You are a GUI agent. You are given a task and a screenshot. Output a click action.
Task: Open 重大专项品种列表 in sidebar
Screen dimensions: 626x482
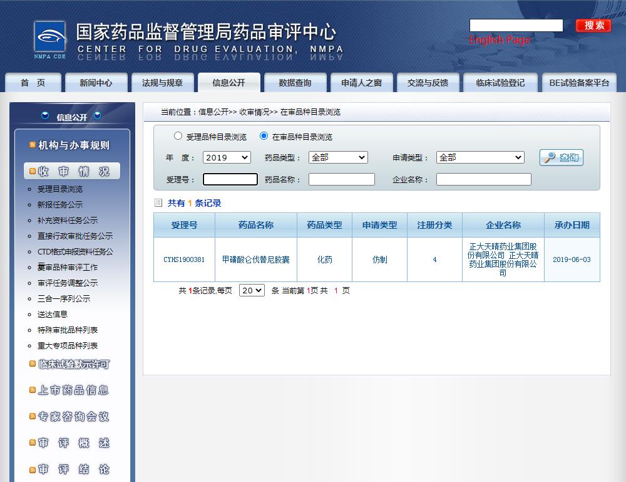point(68,345)
